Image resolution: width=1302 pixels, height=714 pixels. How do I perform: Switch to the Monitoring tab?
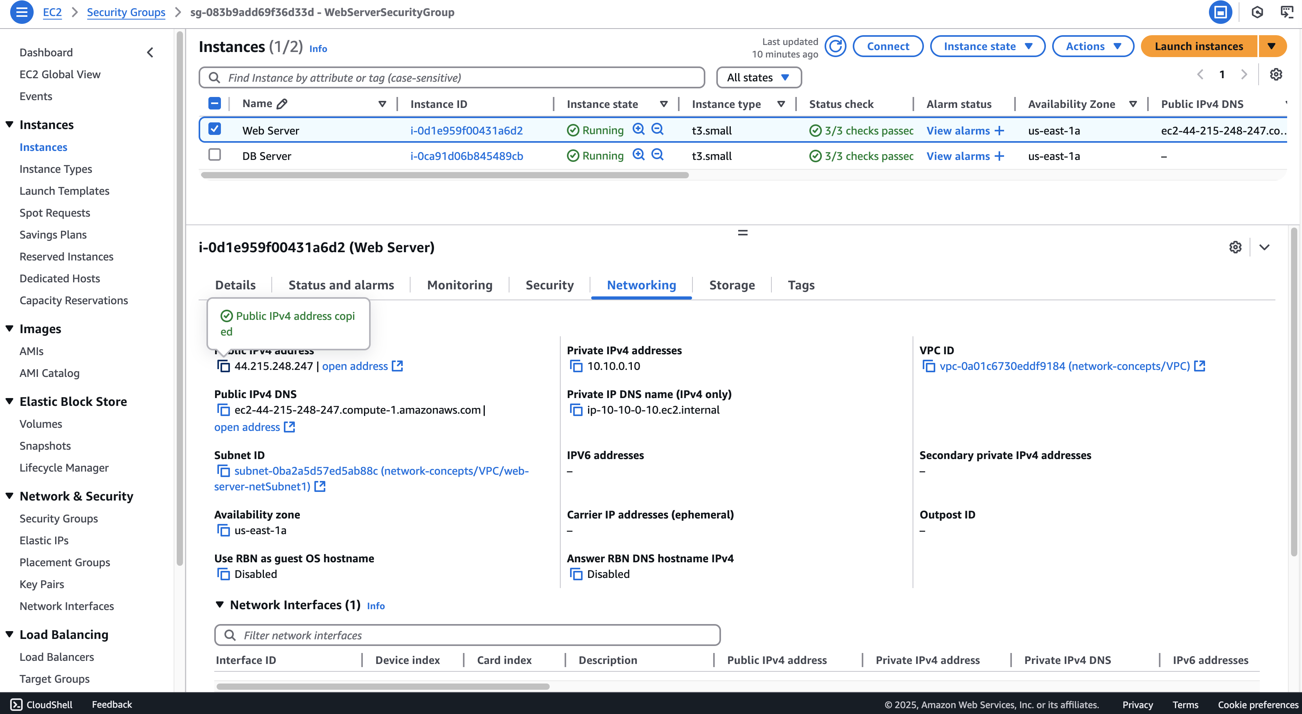459,285
